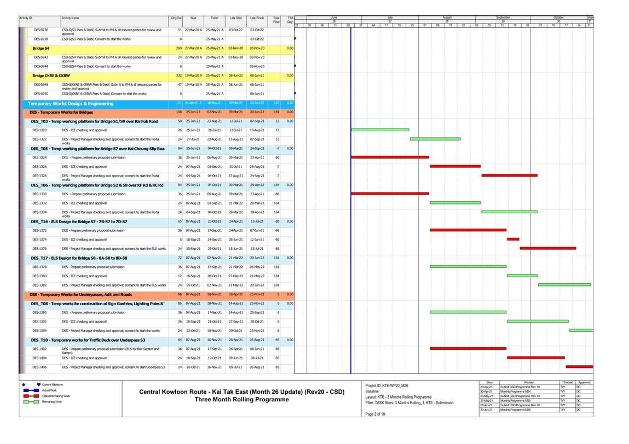Select the green Gantt bar for DES-1320
This screenshot has height=444, width=629.
click(x=379, y=130)
